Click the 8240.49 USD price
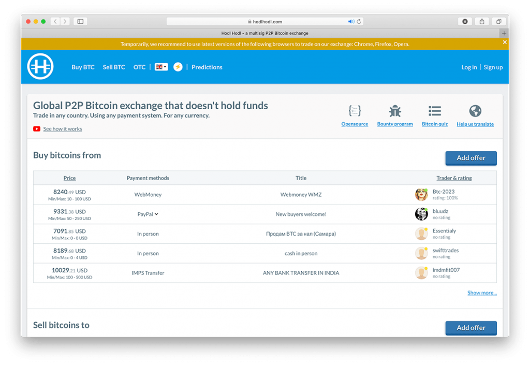The image size is (530, 365). [70, 192]
